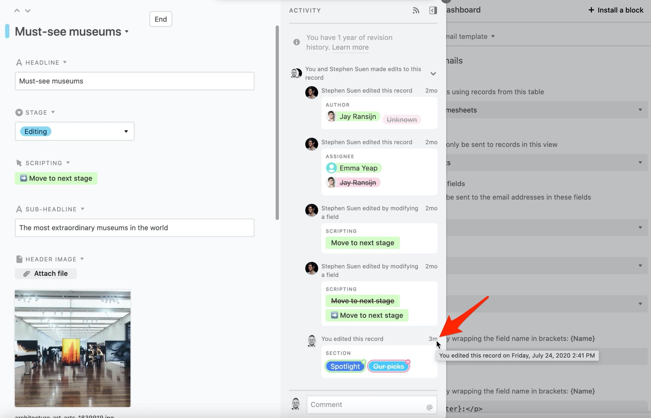651x418 pixels.
Task: Collapse the grouped edits chevron
Action: [x=433, y=74]
